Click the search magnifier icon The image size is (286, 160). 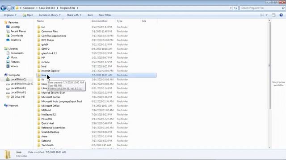pos(283,8)
